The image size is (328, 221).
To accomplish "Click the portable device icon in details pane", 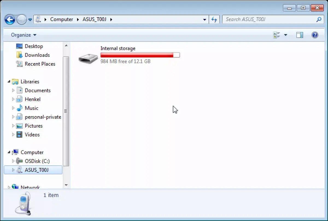I will (x=23, y=204).
